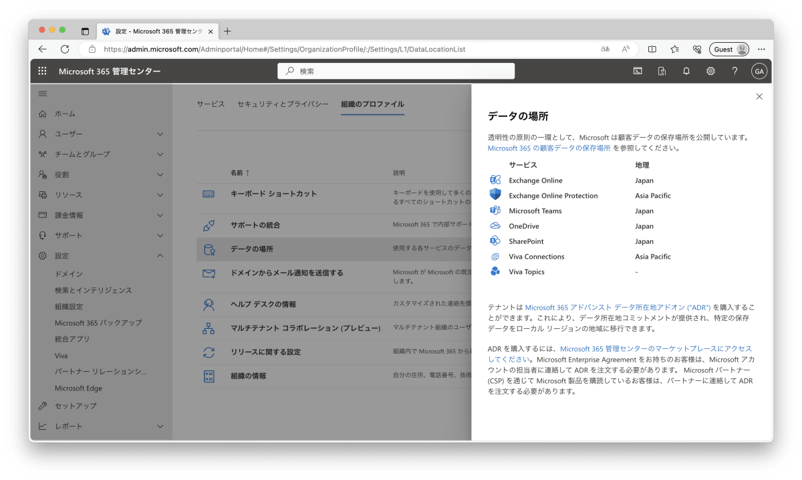Viewport: 802px width, 480px height.
Task: Click the OneDrive cloud icon
Action: 495,226
